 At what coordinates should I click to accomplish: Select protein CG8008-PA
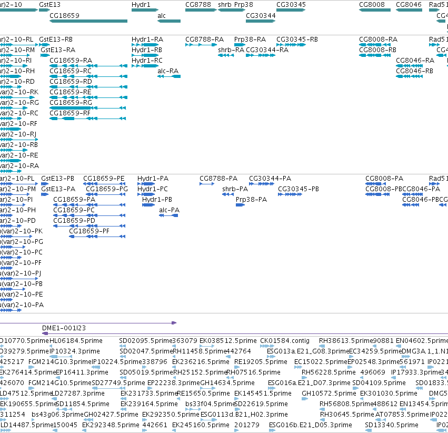[384, 179]
